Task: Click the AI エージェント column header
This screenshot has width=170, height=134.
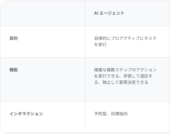Action: 109,13
